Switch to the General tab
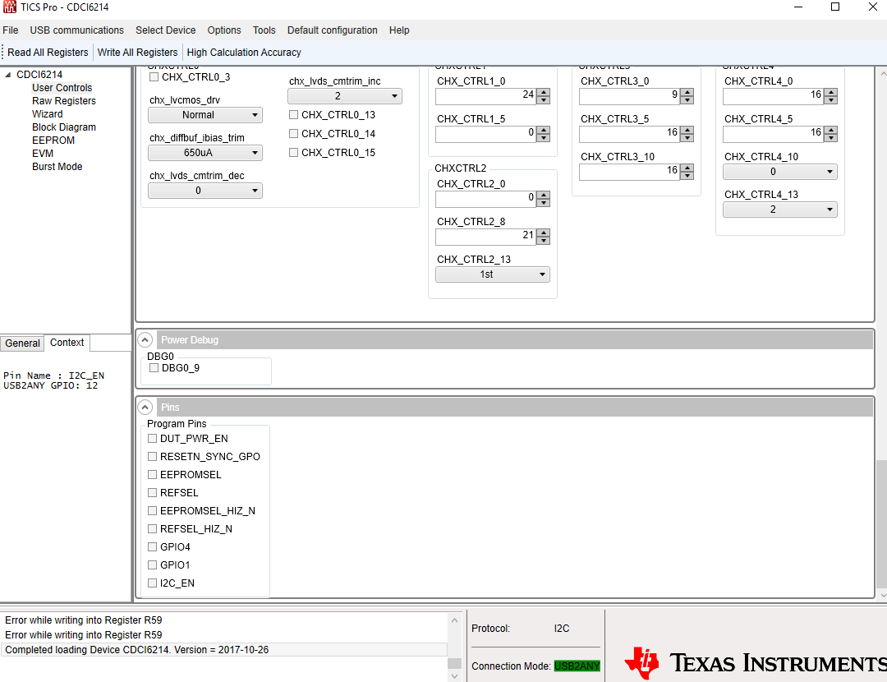887x682 pixels. tap(23, 343)
